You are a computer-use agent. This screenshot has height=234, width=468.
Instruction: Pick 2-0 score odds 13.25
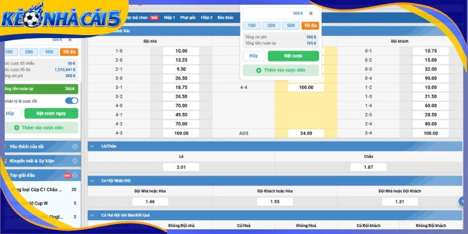click(x=181, y=60)
